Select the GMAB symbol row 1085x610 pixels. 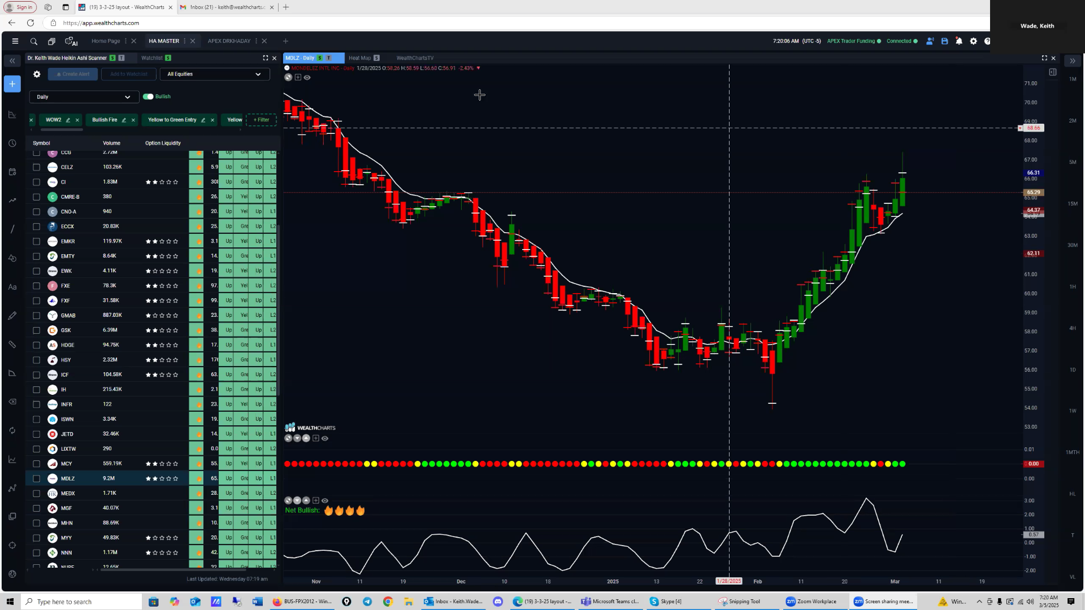pyautogui.click(x=153, y=315)
